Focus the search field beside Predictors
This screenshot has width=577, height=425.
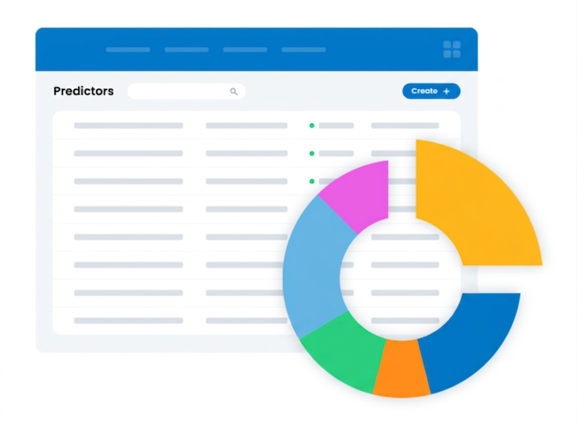pos(179,91)
